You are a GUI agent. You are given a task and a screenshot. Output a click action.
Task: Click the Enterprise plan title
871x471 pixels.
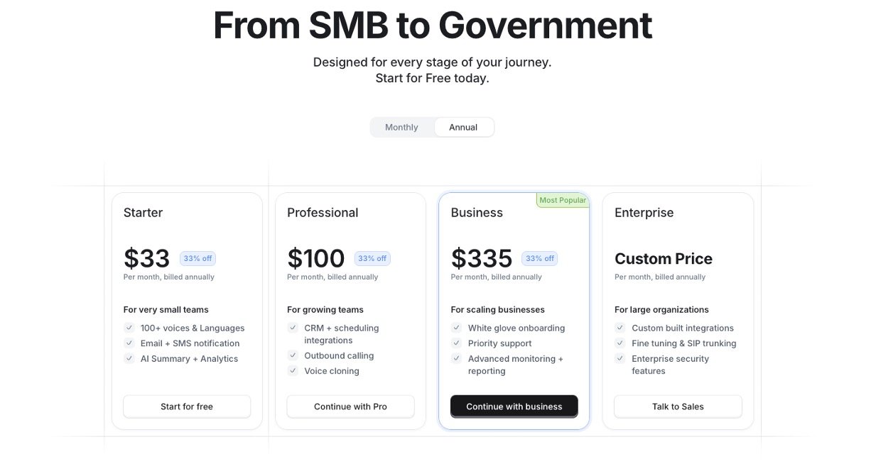pyautogui.click(x=644, y=213)
